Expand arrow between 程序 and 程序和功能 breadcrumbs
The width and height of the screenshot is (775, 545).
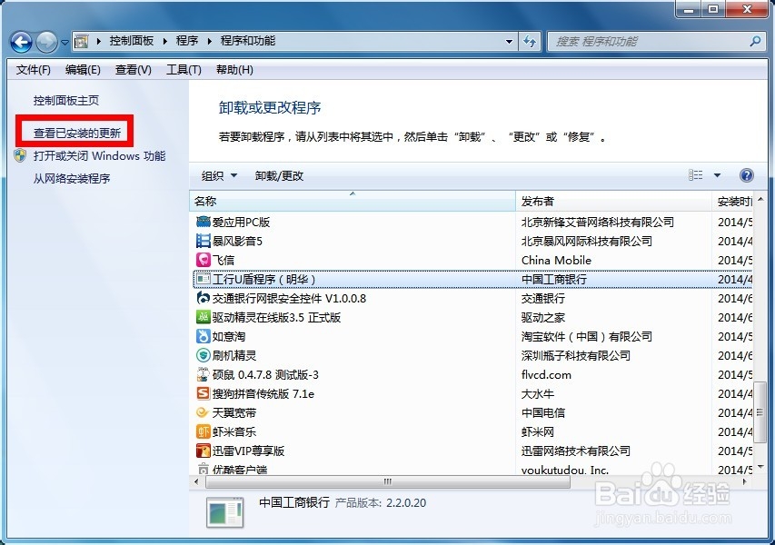(210, 41)
